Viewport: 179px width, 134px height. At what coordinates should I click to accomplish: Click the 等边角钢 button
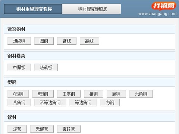[83, 102]
